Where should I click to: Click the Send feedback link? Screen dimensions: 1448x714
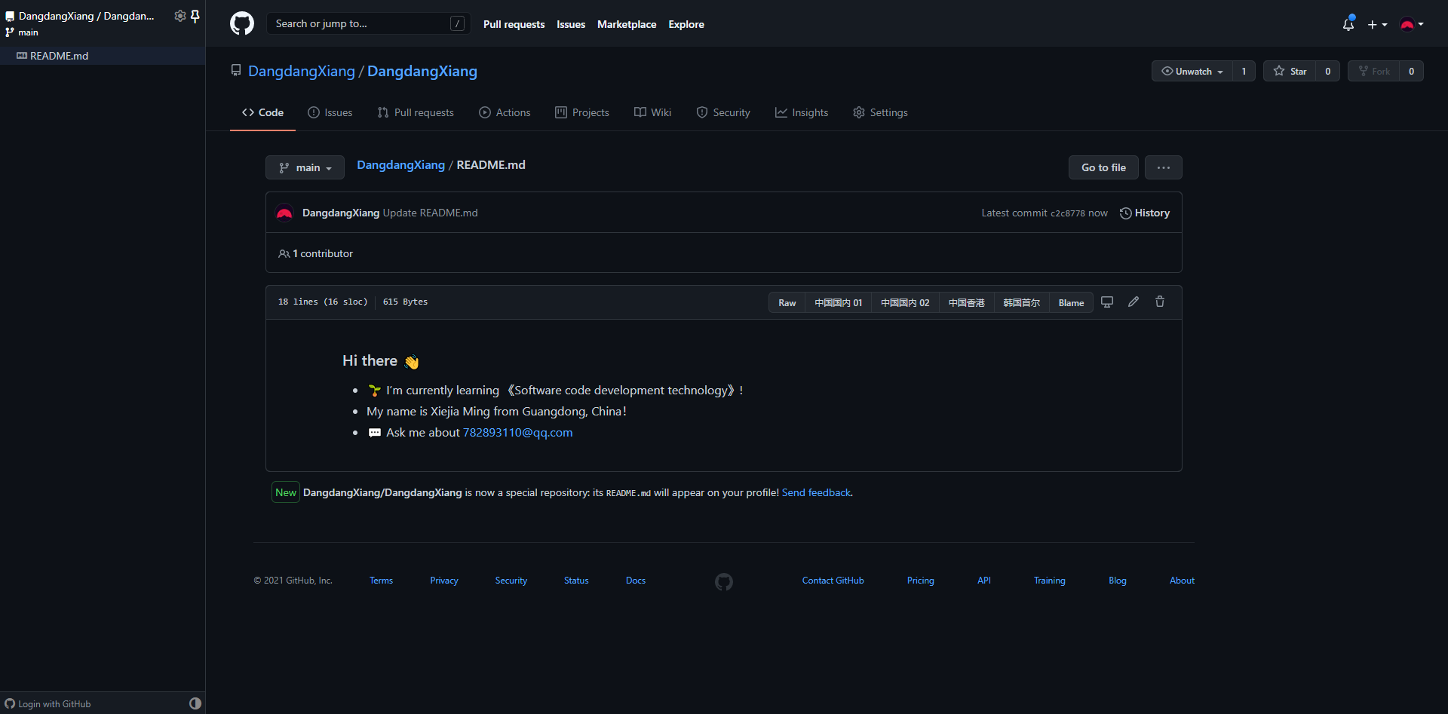coord(816,492)
